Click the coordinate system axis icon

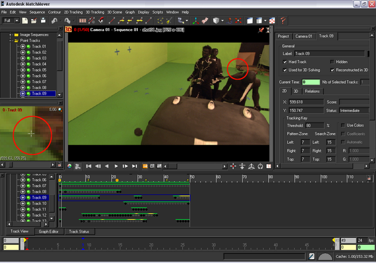(196, 21)
